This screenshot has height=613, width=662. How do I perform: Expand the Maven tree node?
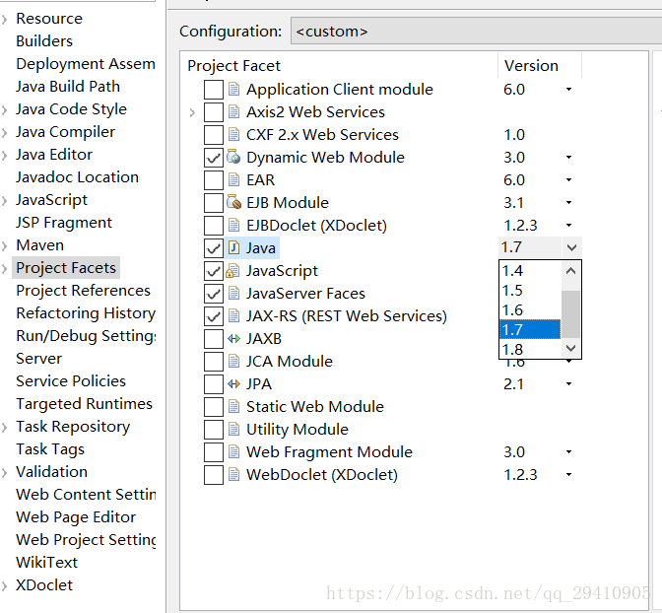5,245
